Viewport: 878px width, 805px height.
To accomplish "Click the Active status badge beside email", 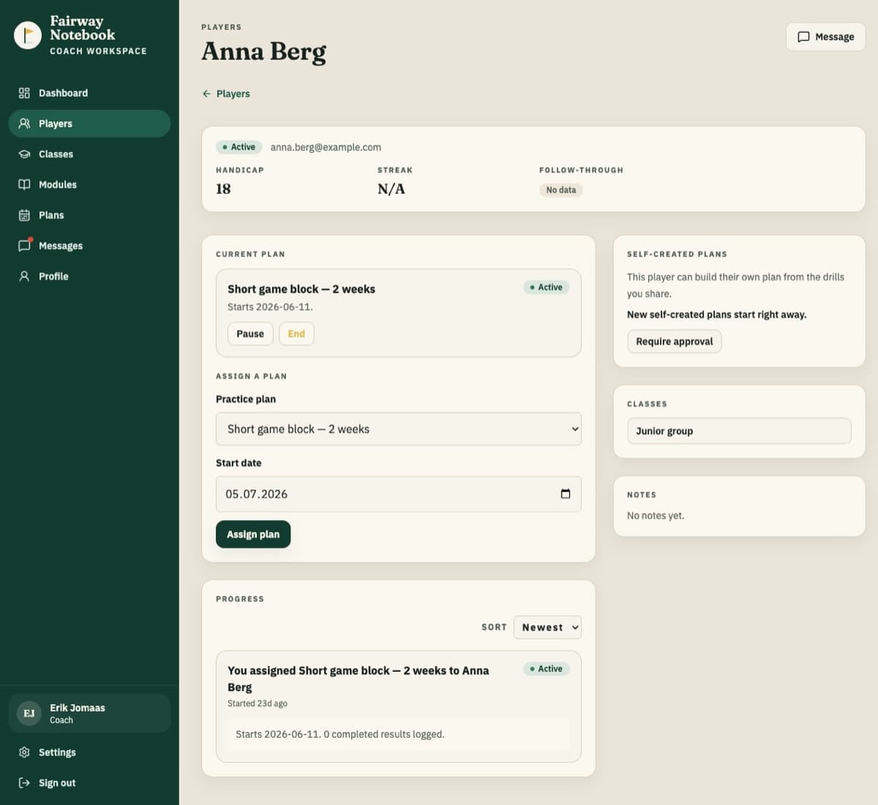I will [x=239, y=147].
